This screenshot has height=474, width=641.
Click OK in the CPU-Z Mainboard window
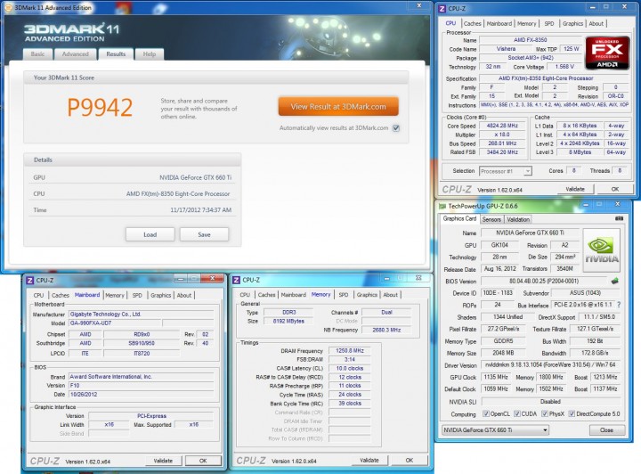click(x=203, y=461)
